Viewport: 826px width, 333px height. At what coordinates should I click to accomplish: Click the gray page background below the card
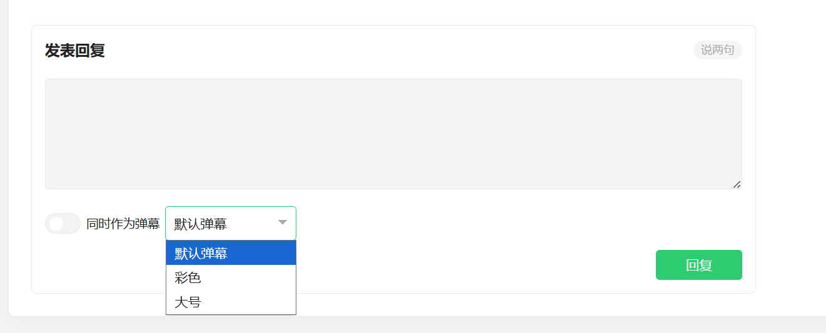(413, 326)
